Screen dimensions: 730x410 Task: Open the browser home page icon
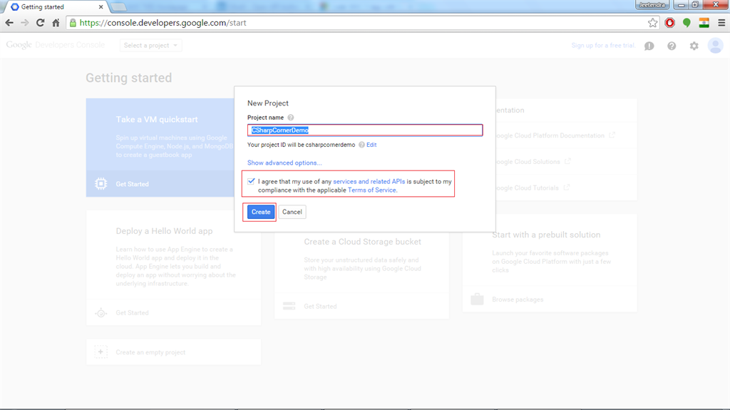pos(56,23)
